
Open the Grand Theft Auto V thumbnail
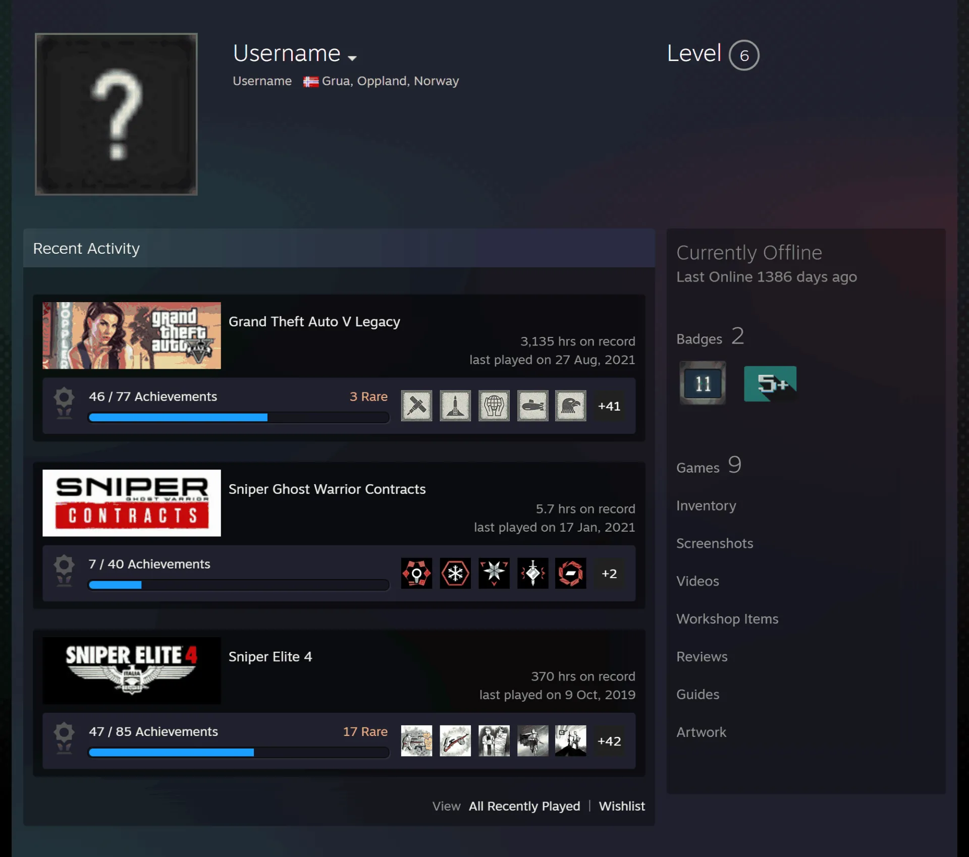point(132,335)
